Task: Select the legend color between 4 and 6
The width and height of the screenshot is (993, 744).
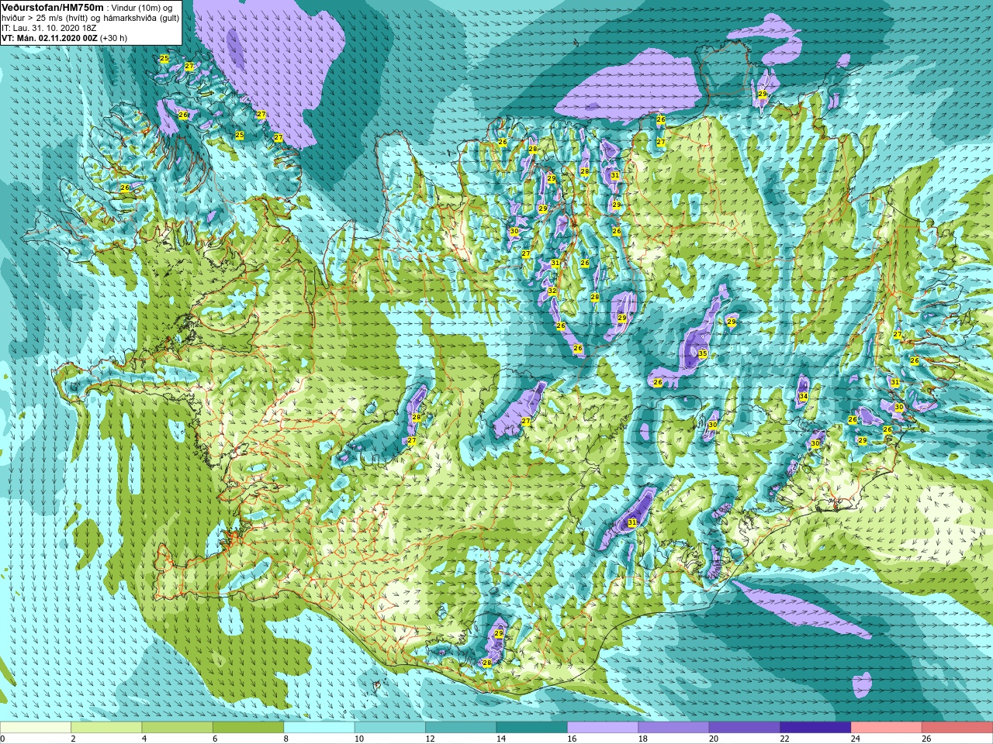Action: point(178,728)
